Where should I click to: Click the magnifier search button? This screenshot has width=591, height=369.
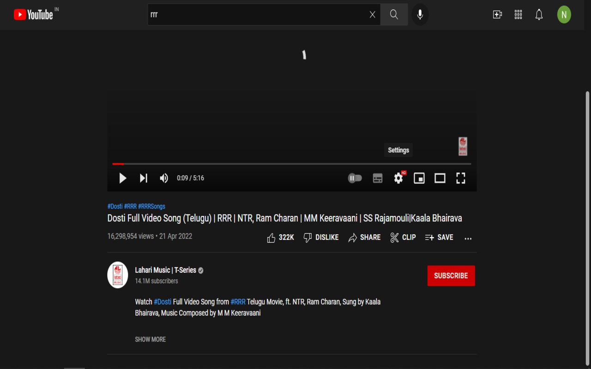394,15
